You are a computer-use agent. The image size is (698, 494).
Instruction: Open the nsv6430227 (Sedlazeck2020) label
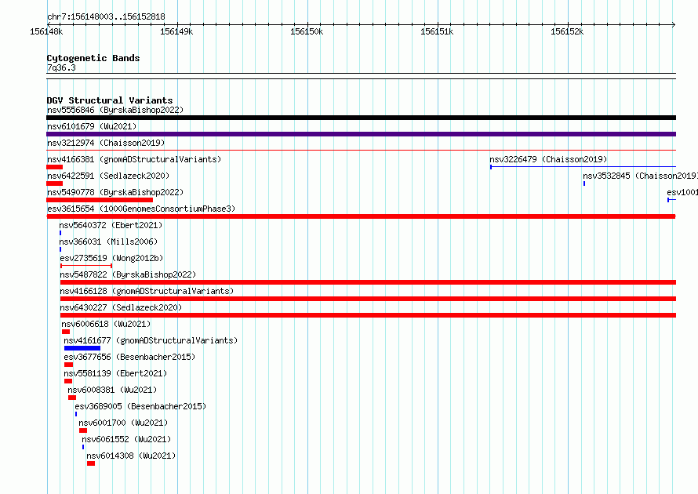coord(121,307)
